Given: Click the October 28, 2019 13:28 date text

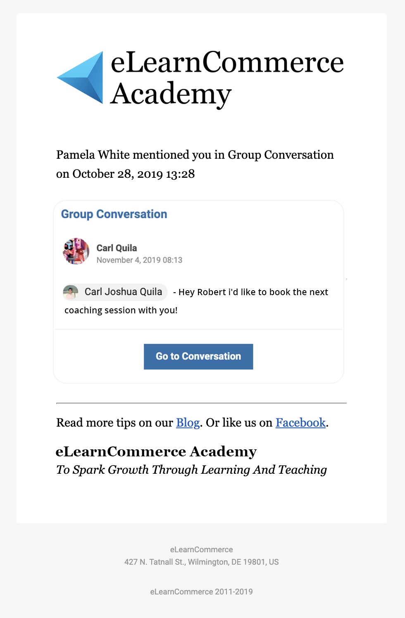Looking at the screenshot, I should [x=133, y=174].
